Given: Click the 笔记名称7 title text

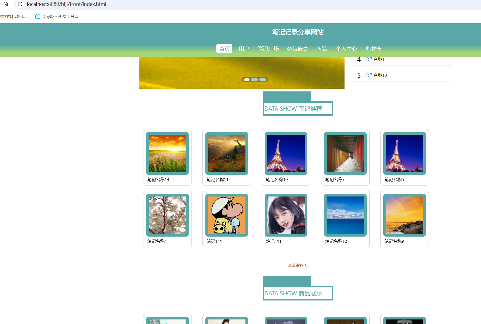Looking at the screenshot, I should click(x=335, y=180).
